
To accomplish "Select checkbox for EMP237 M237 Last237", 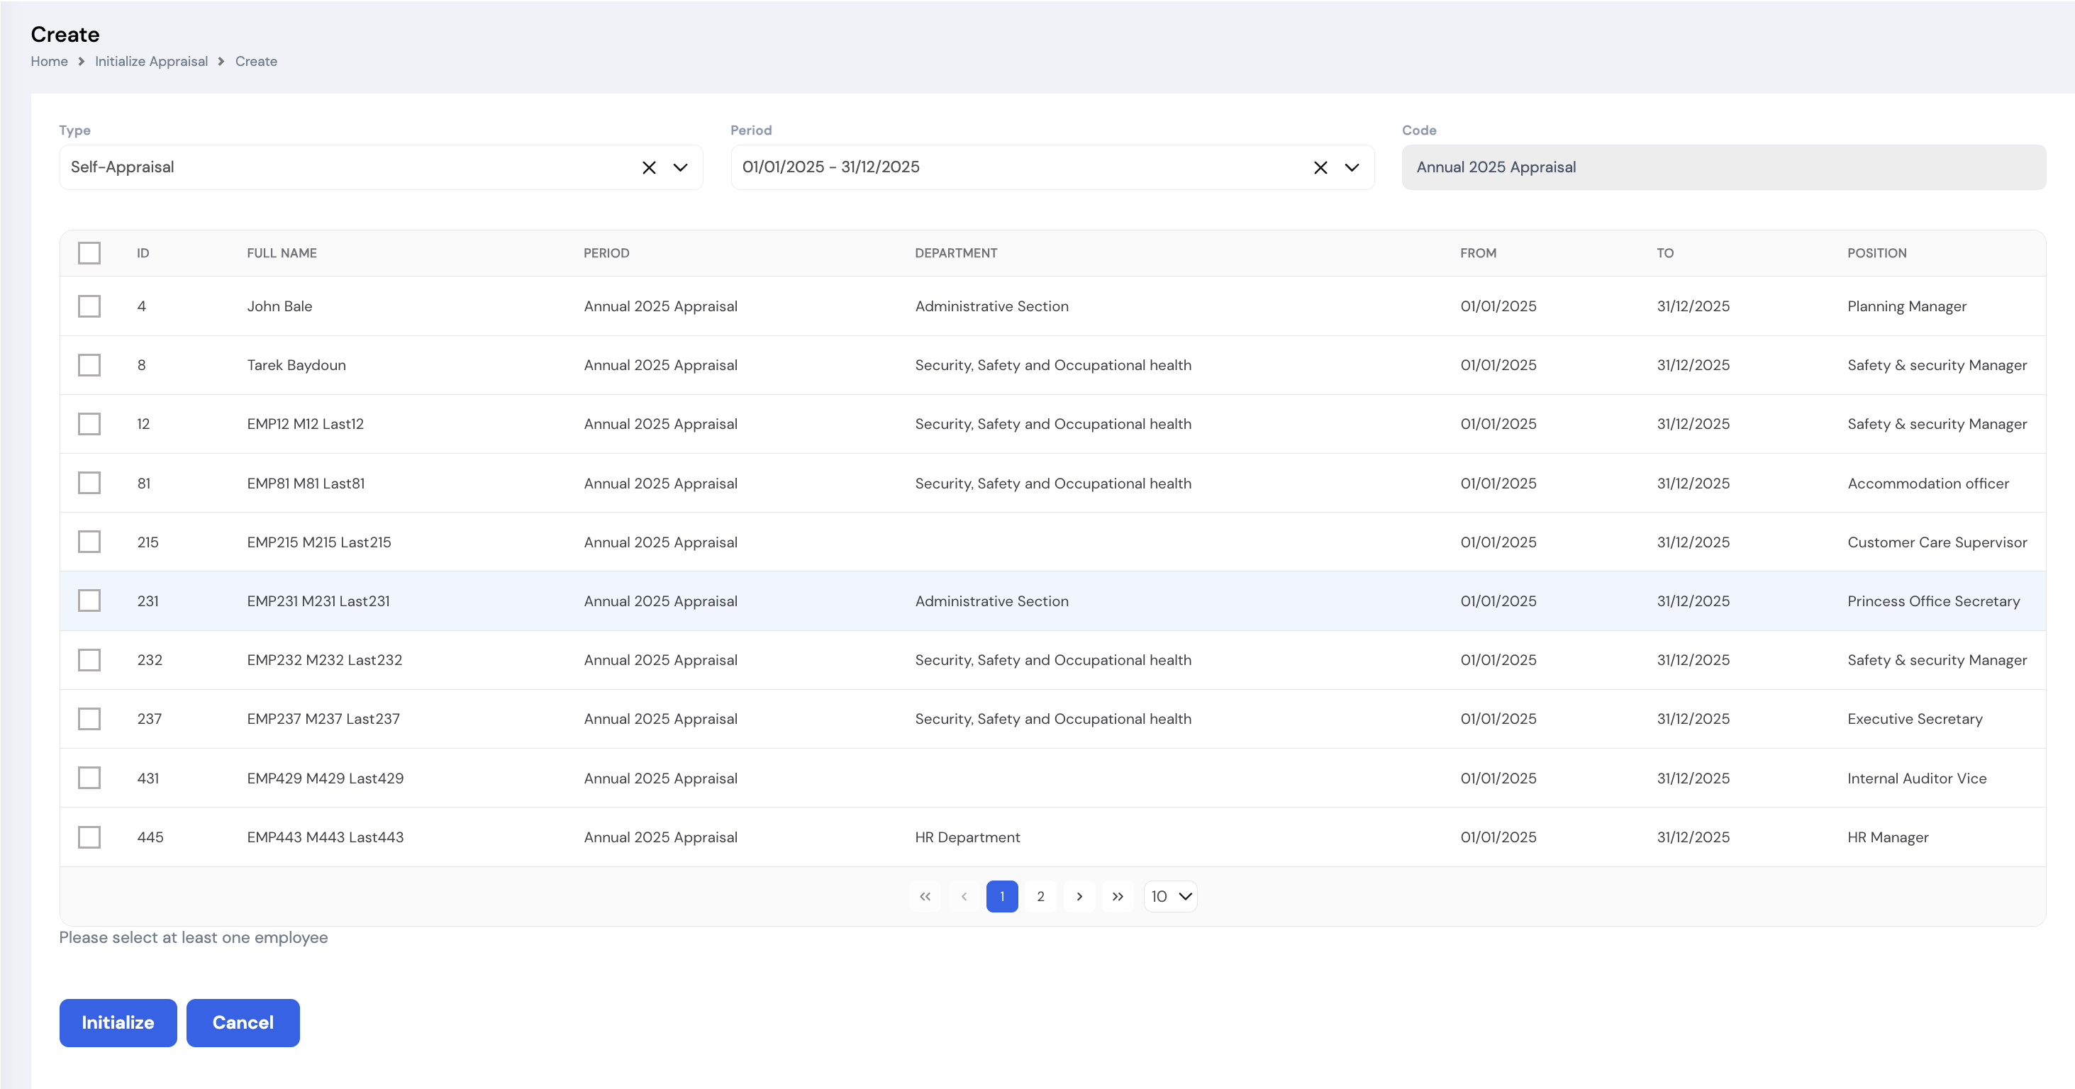I will point(89,718).
